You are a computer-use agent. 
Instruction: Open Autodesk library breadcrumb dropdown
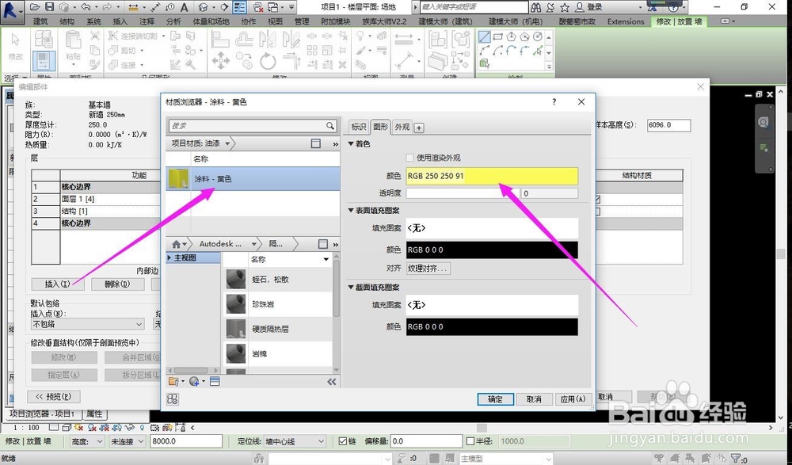[254, 244]
